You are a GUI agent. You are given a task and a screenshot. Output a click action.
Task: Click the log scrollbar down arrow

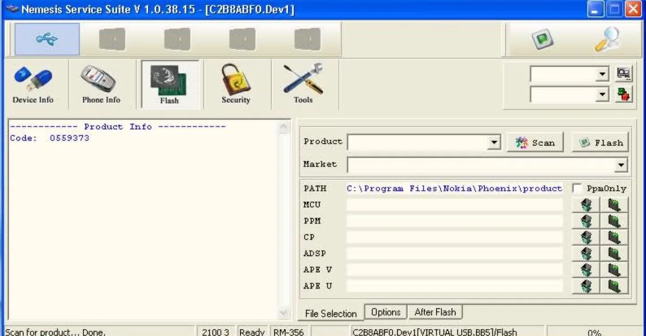point(284,312)
